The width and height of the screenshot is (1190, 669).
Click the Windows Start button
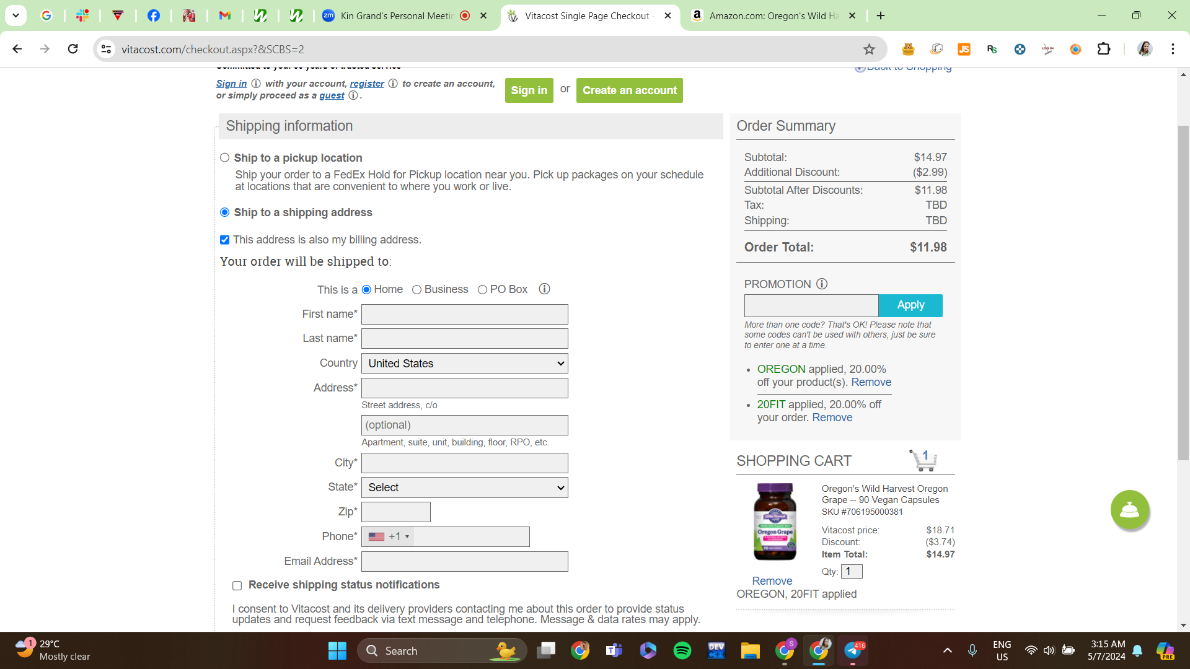click(337, 650)
